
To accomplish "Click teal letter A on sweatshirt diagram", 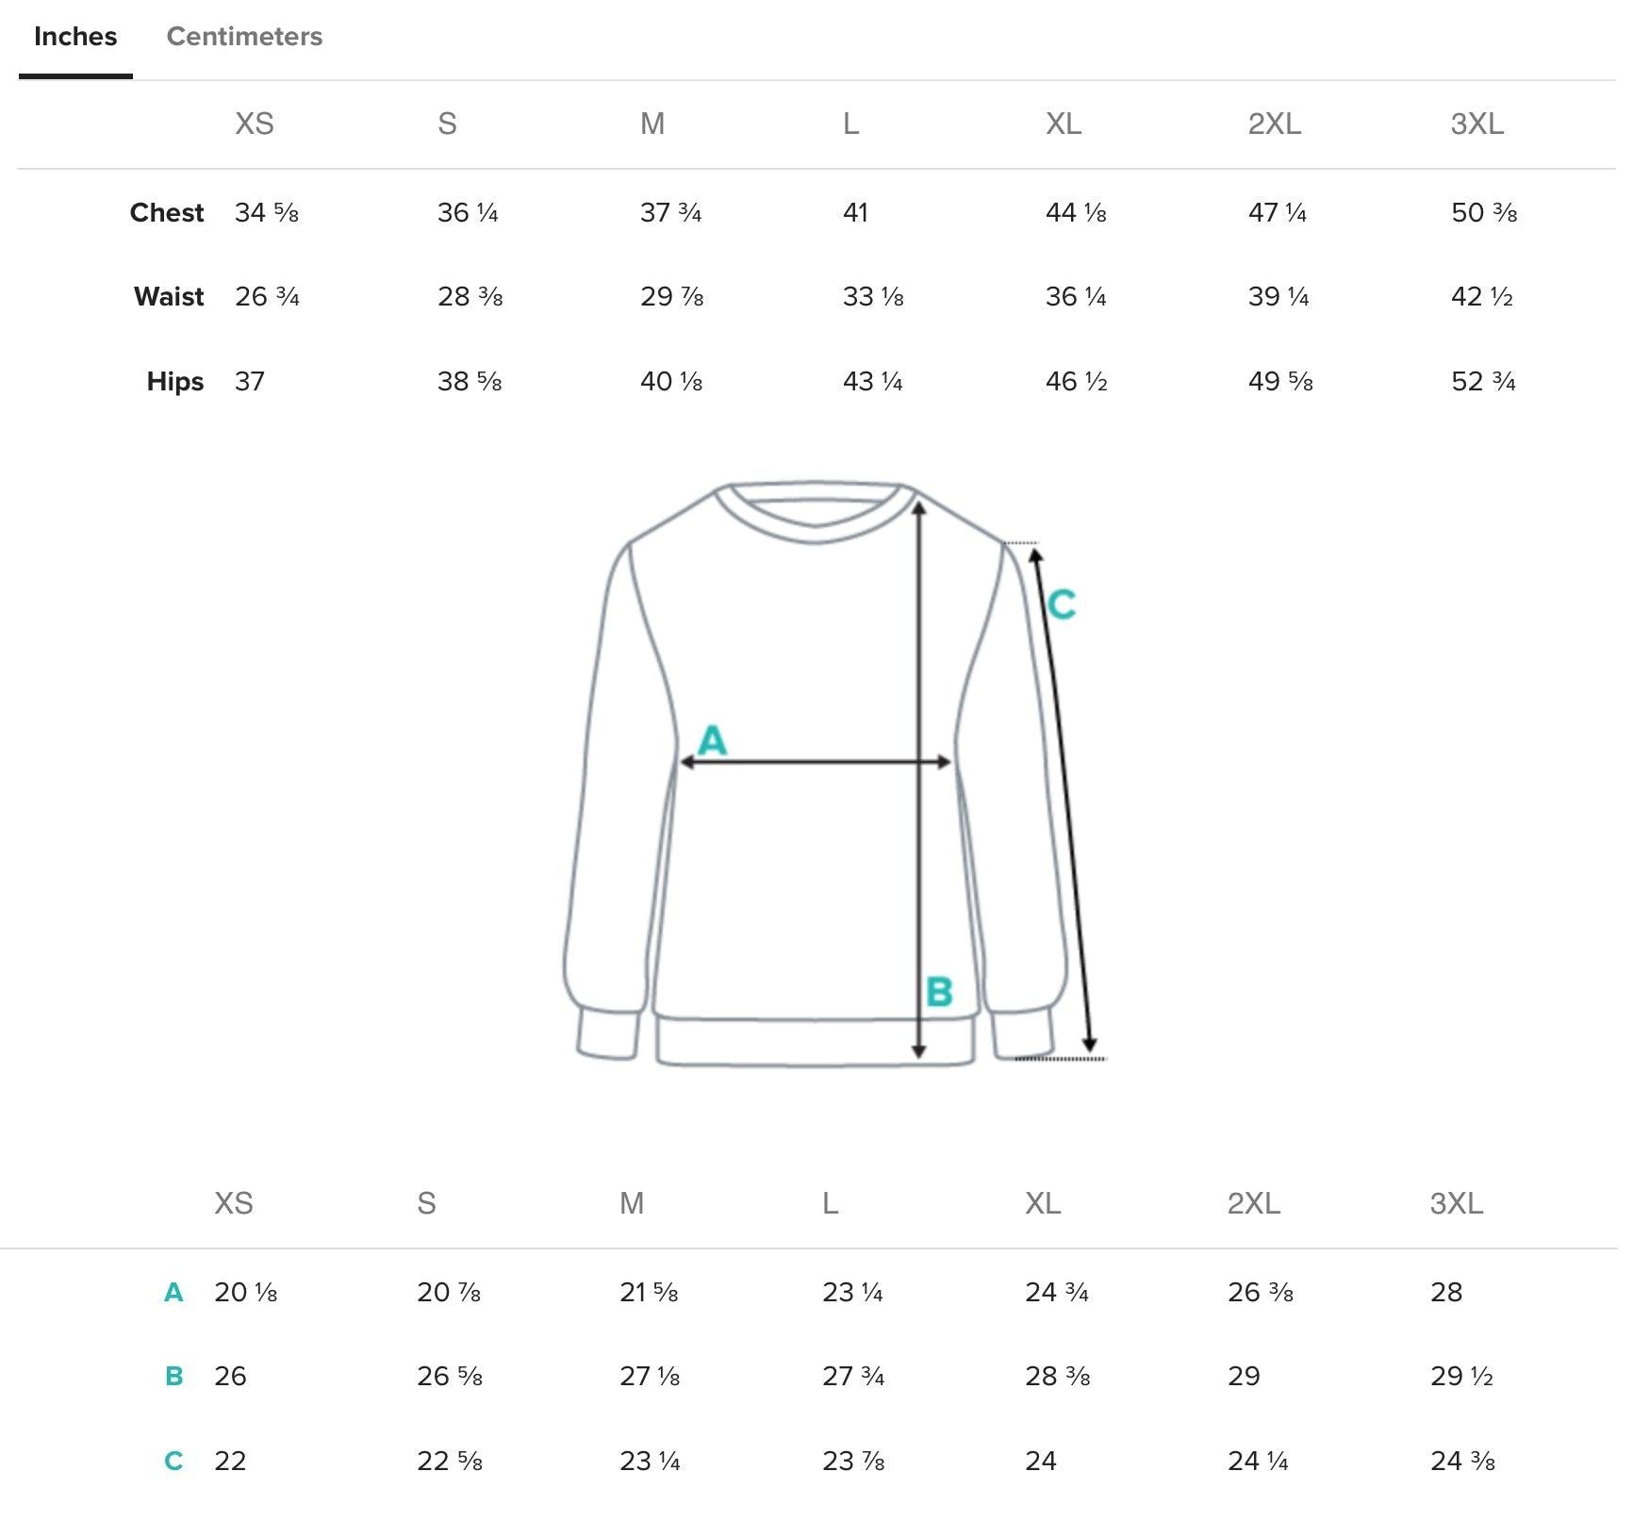I will (x=712, y=741).
